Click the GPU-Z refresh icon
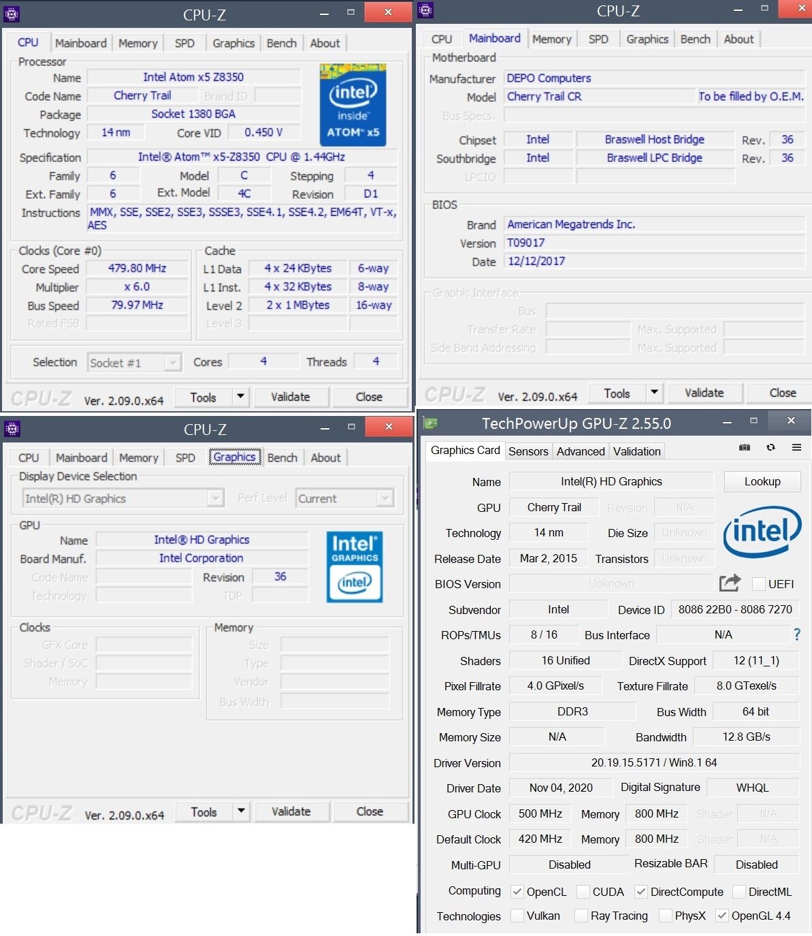The width and height of the screenshot is (812, 936). [770, 447]
